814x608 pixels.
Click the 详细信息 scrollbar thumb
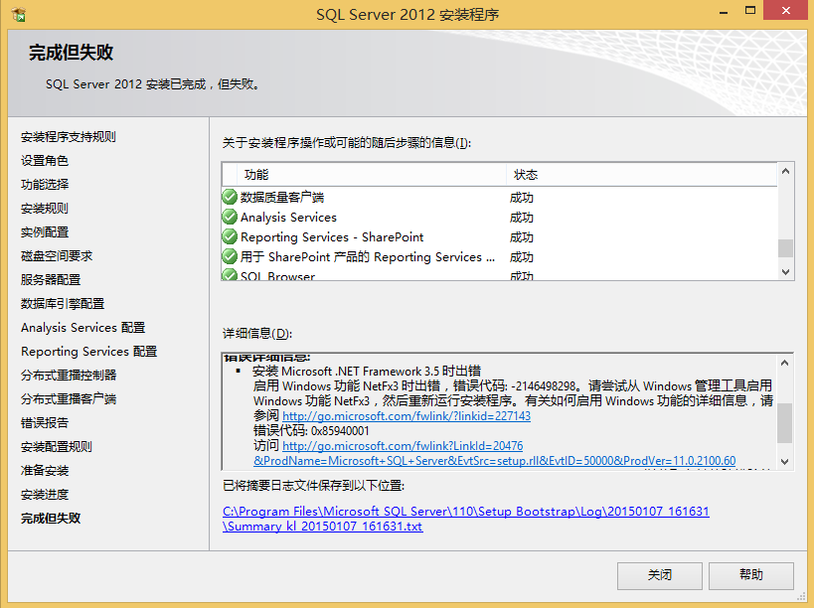(785, 423)
